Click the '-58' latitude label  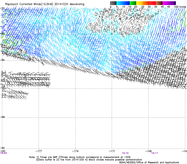(2, 117)
